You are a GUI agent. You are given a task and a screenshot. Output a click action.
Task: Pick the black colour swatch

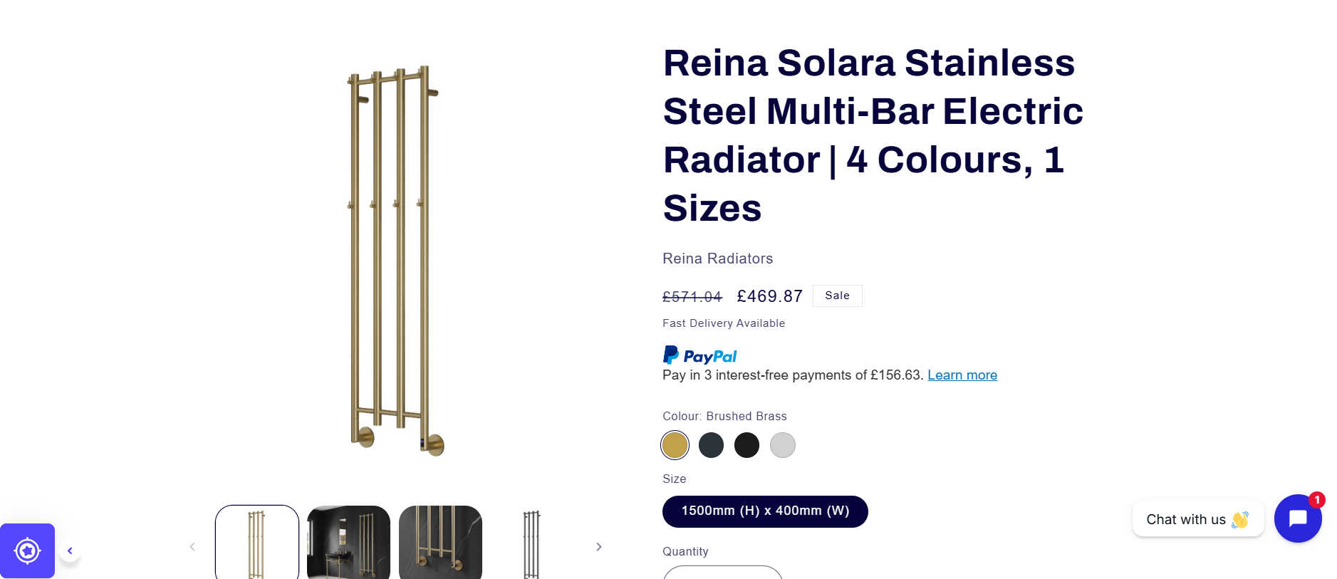pyautogui.click(x=746, y=445)
